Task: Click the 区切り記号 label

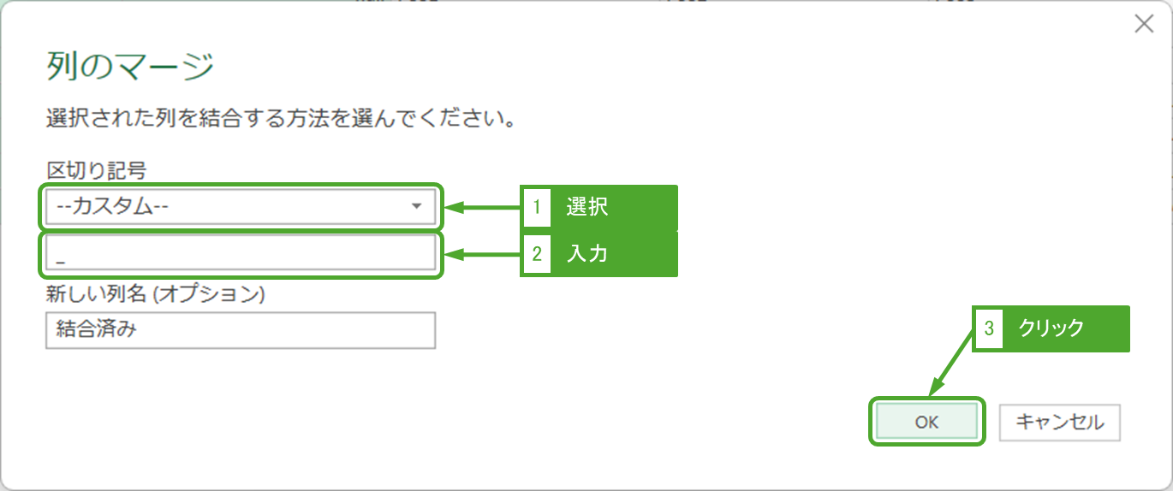Action: pos(96,170)
